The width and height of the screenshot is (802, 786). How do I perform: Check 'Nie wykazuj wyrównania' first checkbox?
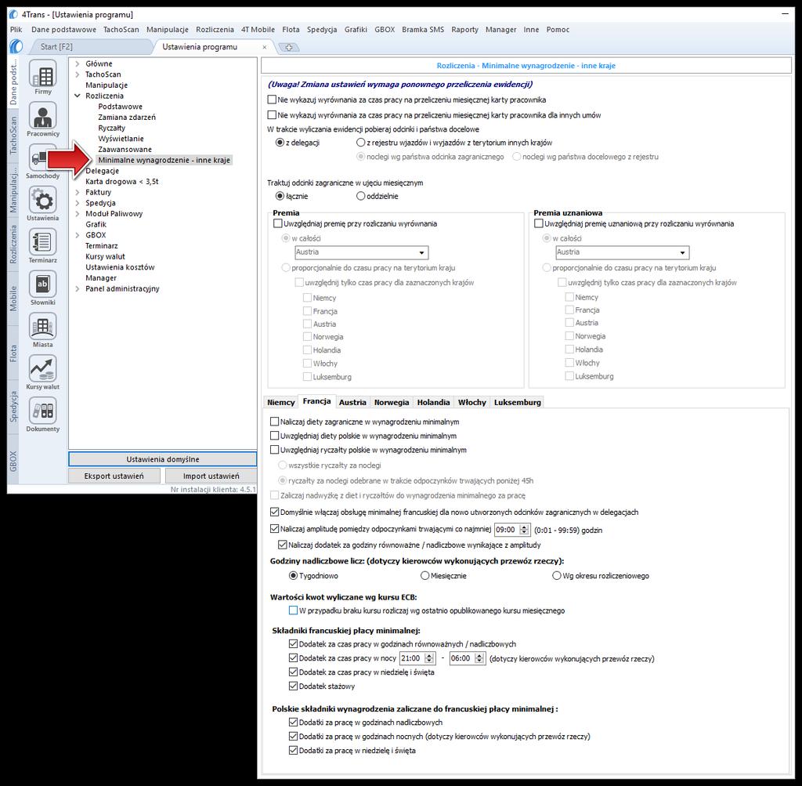(272, 100)
